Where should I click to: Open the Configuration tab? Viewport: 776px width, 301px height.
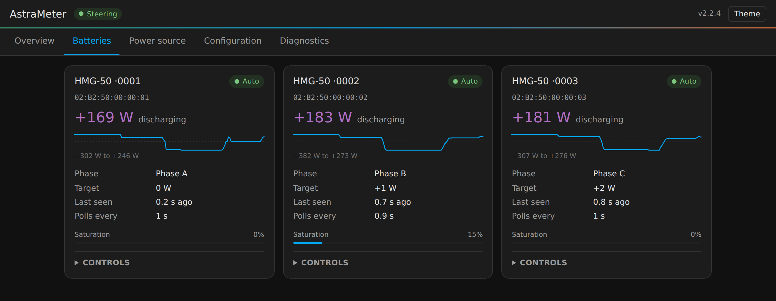click(x=232, y=41)
